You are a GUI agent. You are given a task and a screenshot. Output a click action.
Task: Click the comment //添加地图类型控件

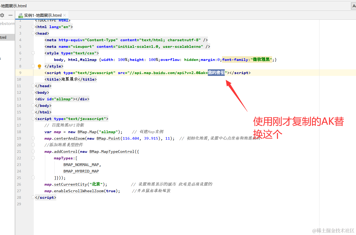tap(64, 145)
